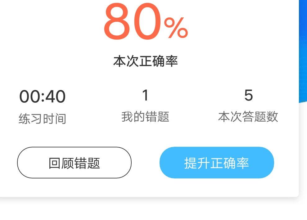Open the 我的错题 label
Image resolution: width=307 pixels, height=220 pixels.
click(145, 117)
